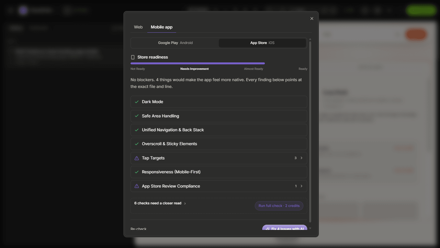
Task: Click the Tap Targets count 3
Action: click(x=296, y=158)
